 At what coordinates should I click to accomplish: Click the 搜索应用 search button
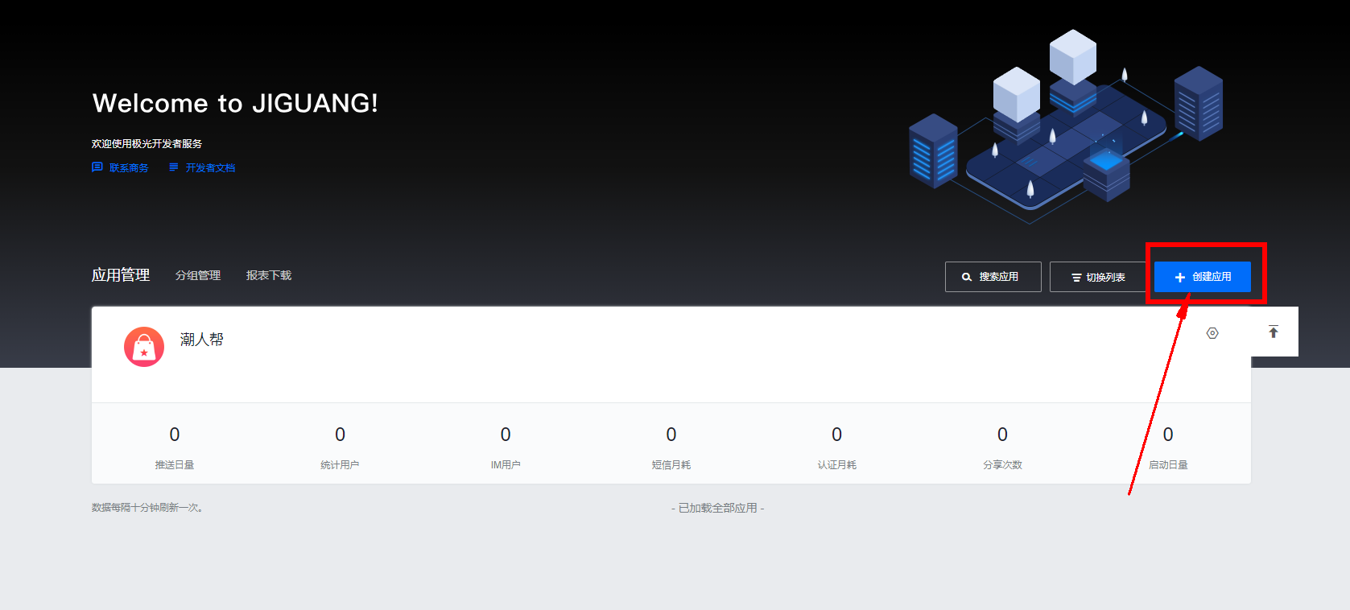pyautogui.click(x=993, y=277)
